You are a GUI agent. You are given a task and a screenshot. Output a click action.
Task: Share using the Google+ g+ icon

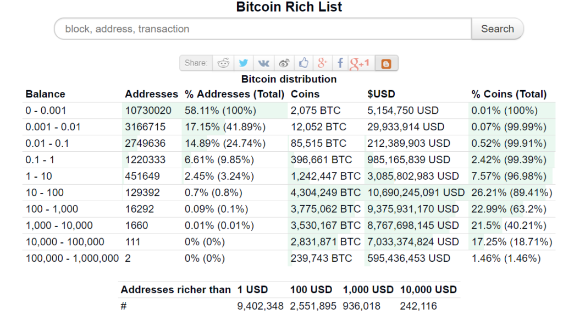click(322, 63)
